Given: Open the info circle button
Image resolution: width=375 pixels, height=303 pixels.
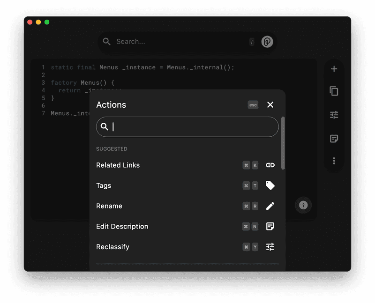Looking at the screenshot, I should pyautogui.click(x=303, y=205).
